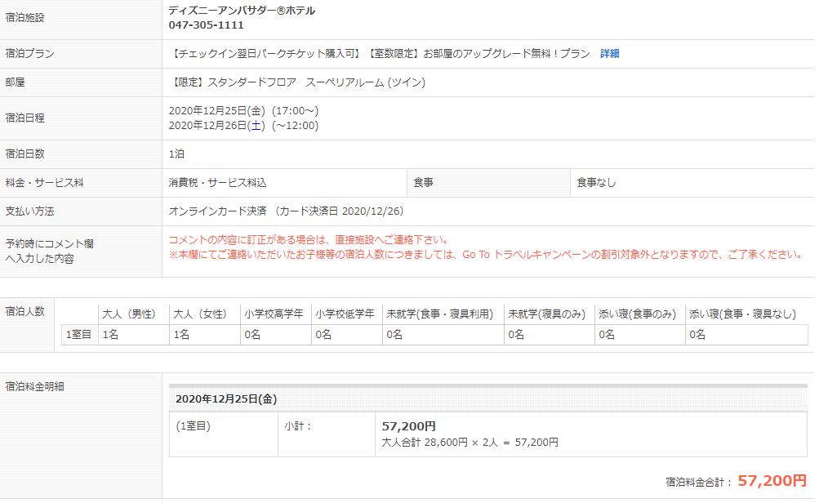
Task: Click the 宿泊料金明細 section label
Action: point(35,387)
